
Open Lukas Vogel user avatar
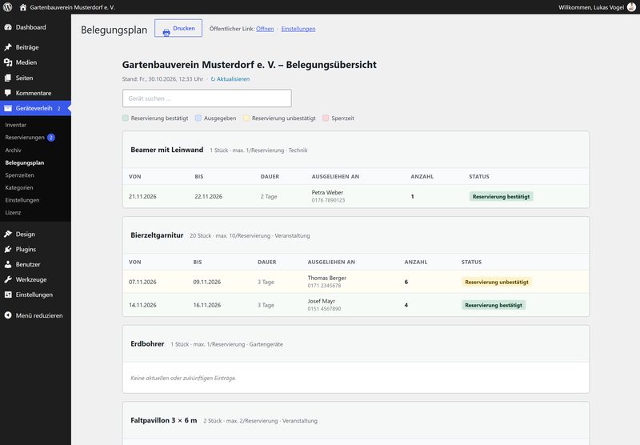tap(631, 7)
